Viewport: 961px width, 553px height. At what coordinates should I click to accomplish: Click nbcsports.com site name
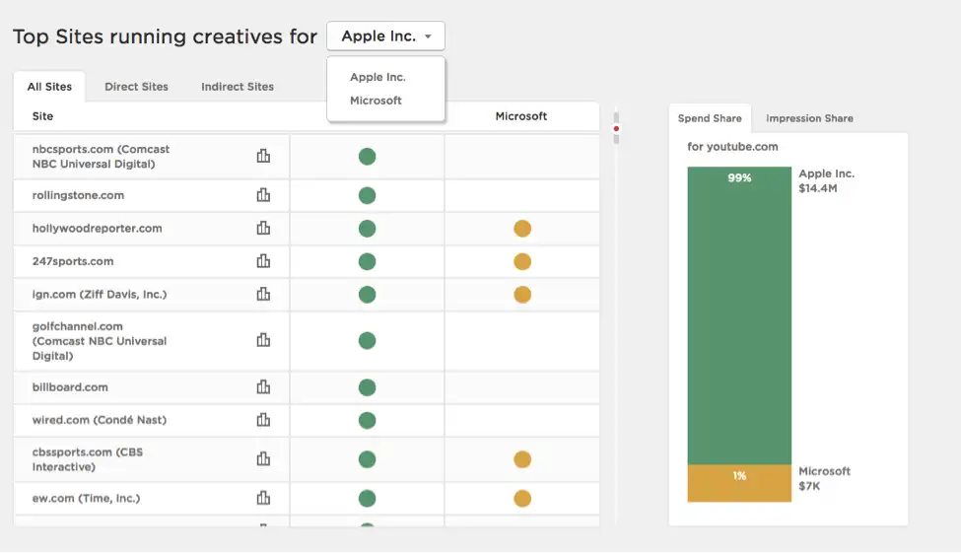[102, 157]
